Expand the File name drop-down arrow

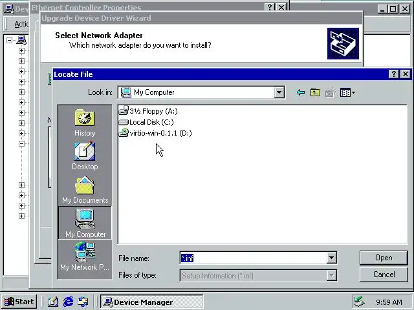coord(331,258)
